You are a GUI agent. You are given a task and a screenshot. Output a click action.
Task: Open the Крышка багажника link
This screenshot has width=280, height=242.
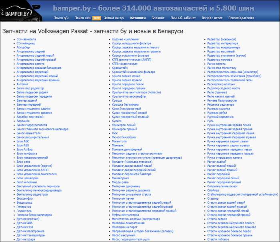[125, 104]
